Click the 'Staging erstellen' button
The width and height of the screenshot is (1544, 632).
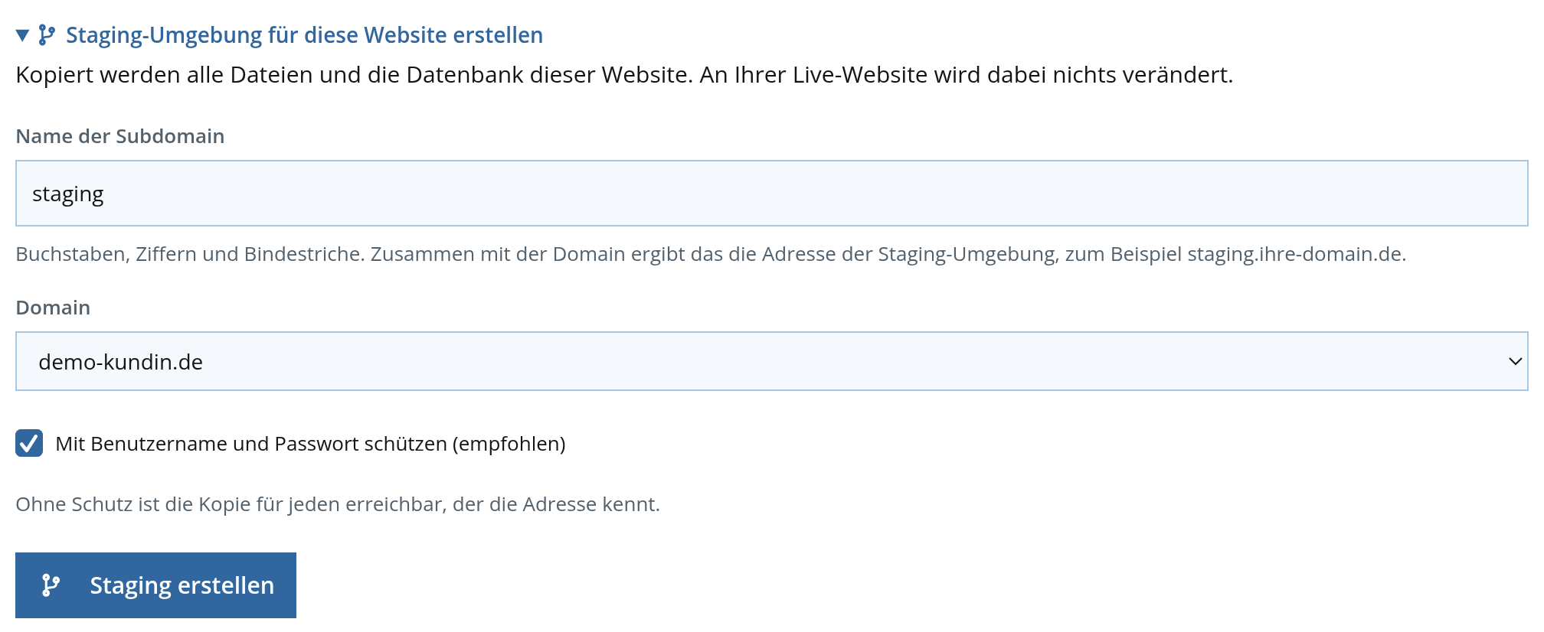click(155, 585)
